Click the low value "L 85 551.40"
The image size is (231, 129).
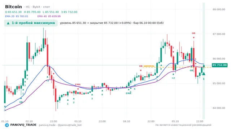51,12
